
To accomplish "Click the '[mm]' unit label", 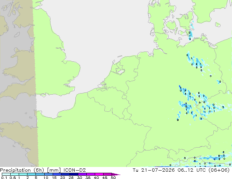I will pos(54,170).
